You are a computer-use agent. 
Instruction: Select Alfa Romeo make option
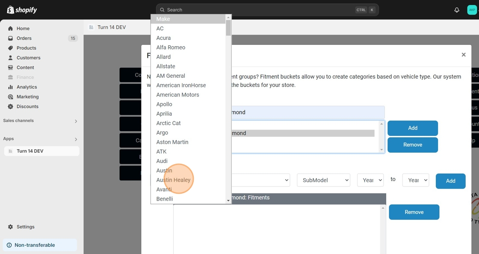click(188, 47)
